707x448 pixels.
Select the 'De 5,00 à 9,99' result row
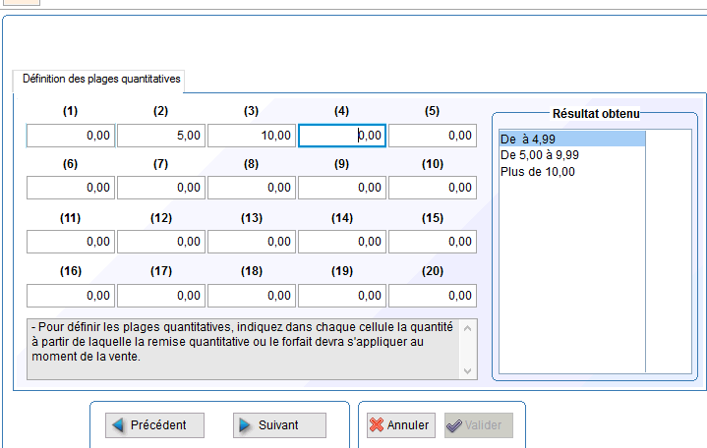click(x=572, y=155)
